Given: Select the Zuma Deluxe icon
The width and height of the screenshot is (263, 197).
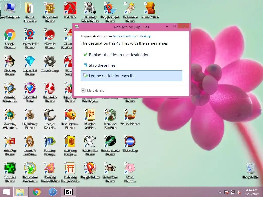Looking at the screenshot, I should pos(150,8).
